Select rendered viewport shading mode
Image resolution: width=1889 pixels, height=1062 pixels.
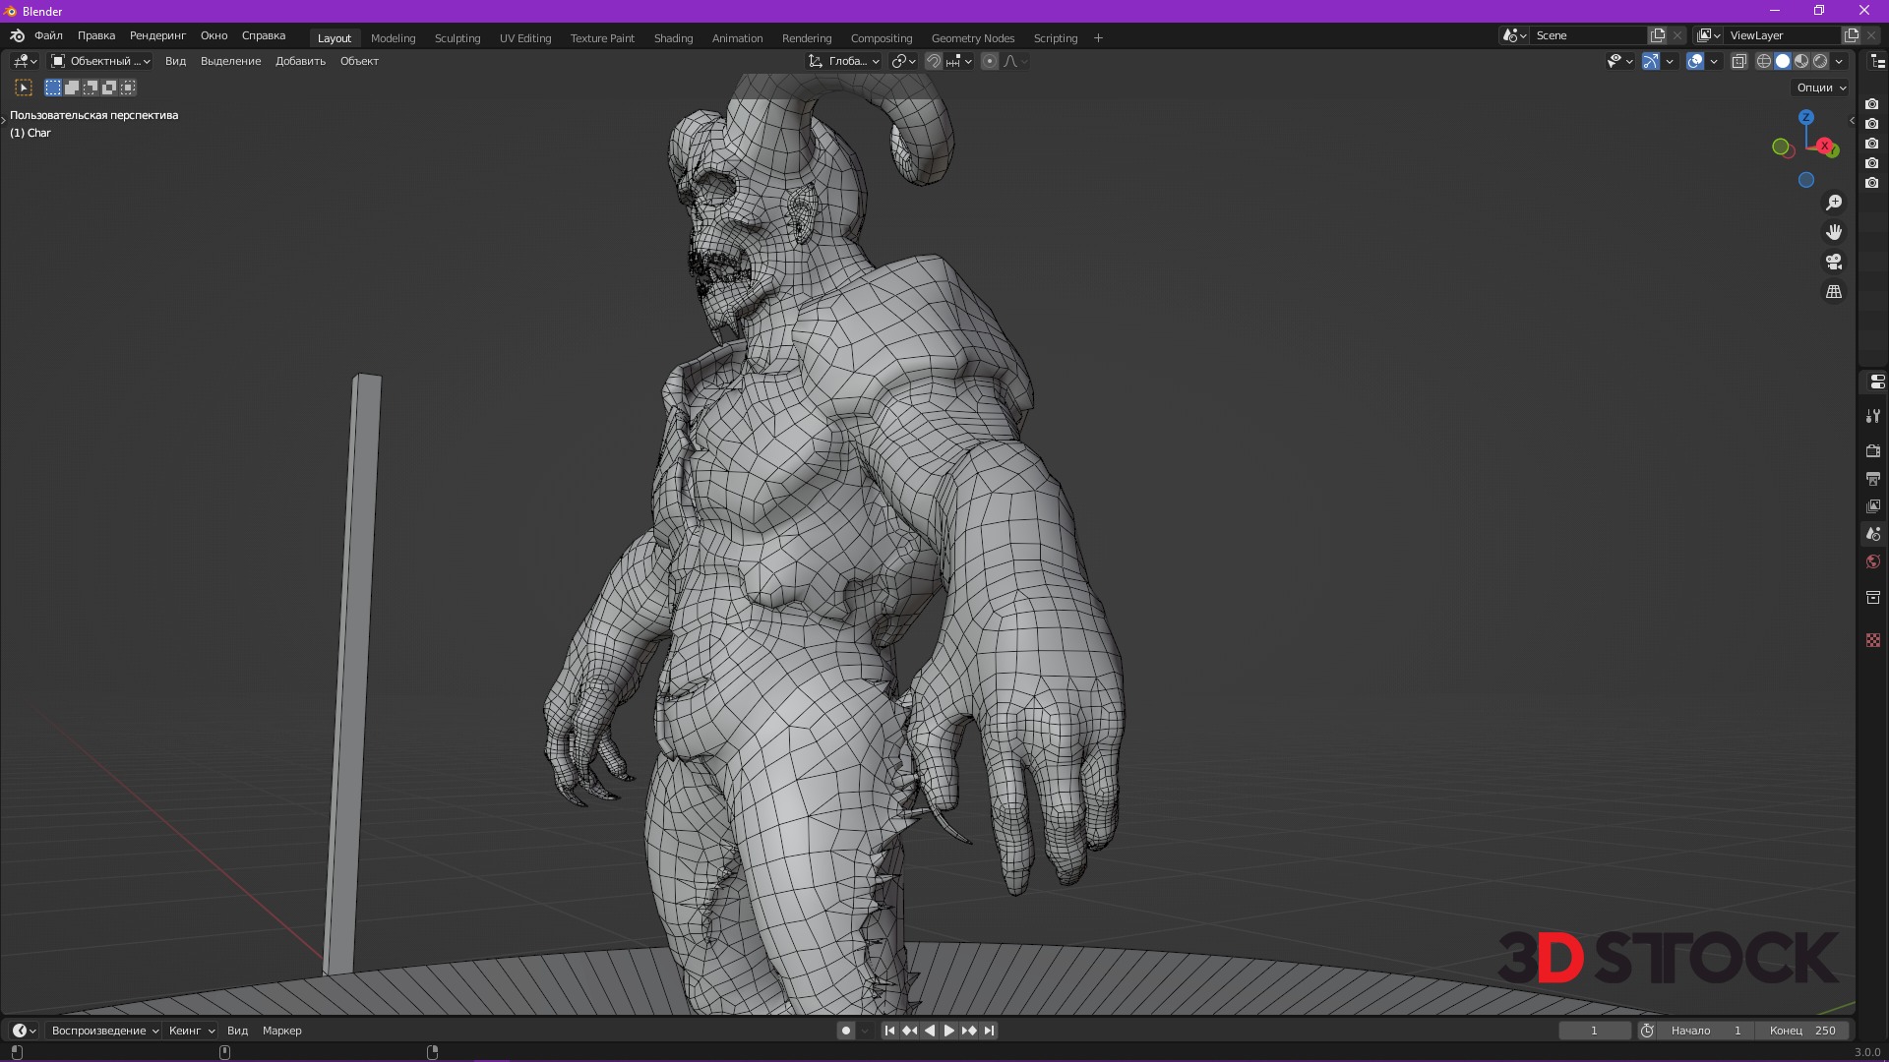click(1820, 61)
